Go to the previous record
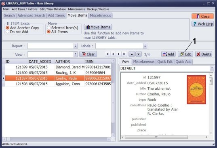The height and width of the screenshot is (148, 217). pos(113,54)
